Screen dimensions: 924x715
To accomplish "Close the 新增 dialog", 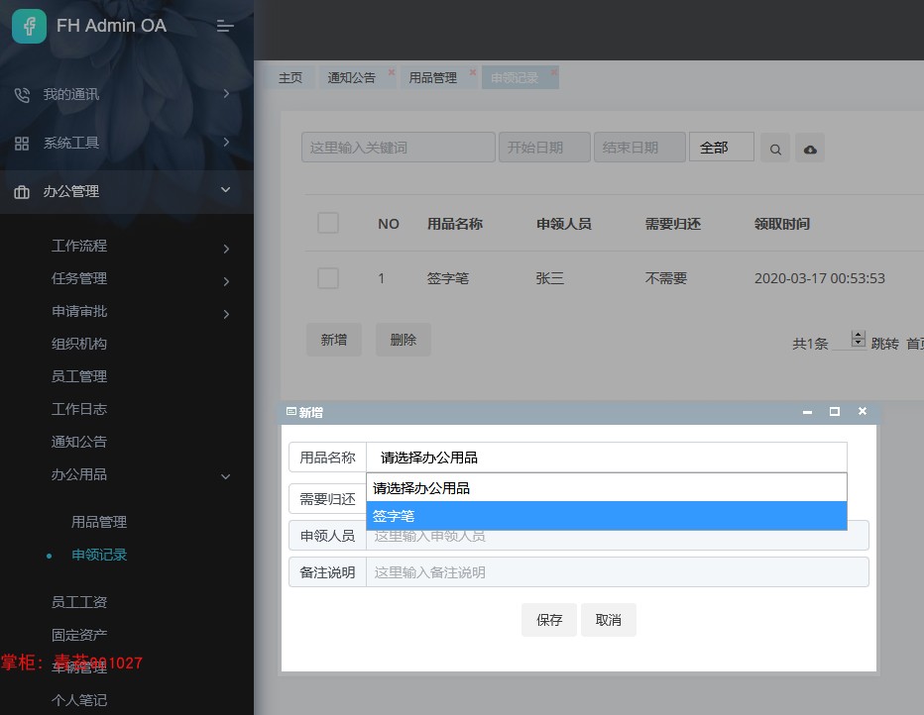I will [x=863, y=411].
